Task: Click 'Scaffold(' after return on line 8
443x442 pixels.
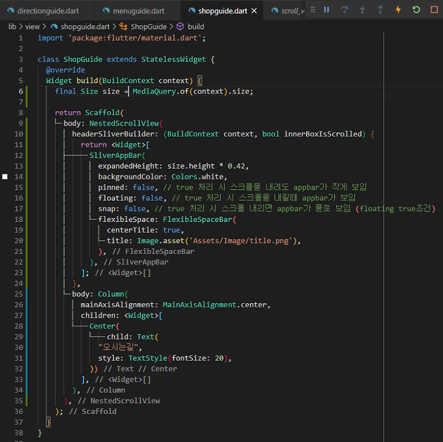Action: [x=105, y=112]
